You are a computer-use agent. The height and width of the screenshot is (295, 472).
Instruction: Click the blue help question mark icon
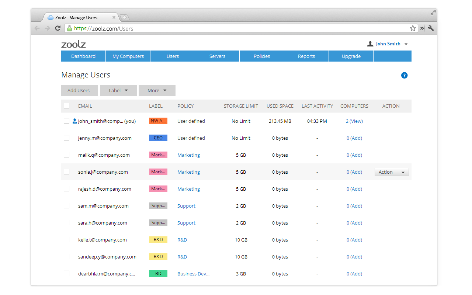click(x=404, y=75)
